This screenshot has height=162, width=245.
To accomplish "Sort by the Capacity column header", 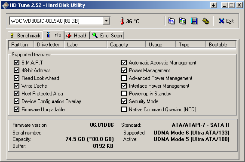I will click(126, 45).
